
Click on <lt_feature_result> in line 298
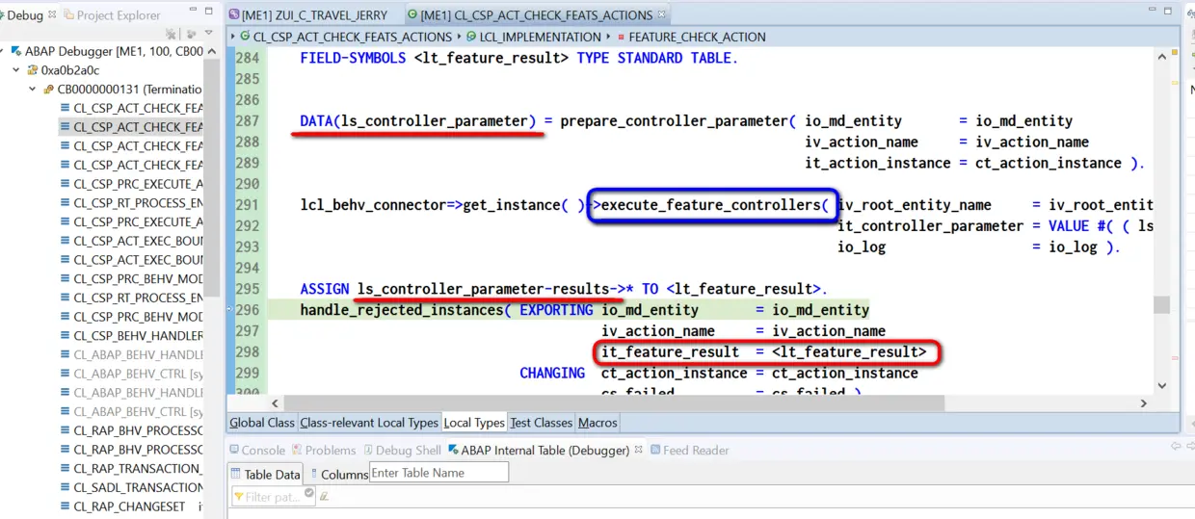(x=849, y=352)
